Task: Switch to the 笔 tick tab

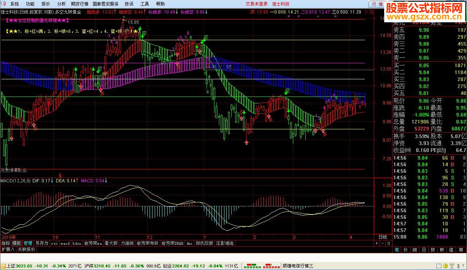Action: [397, 250]
